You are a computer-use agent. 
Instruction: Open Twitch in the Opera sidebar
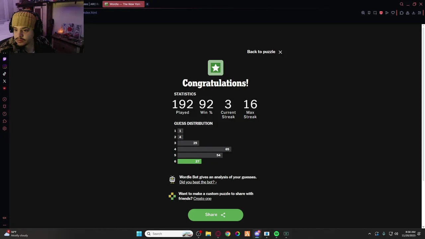coord(4,59)
